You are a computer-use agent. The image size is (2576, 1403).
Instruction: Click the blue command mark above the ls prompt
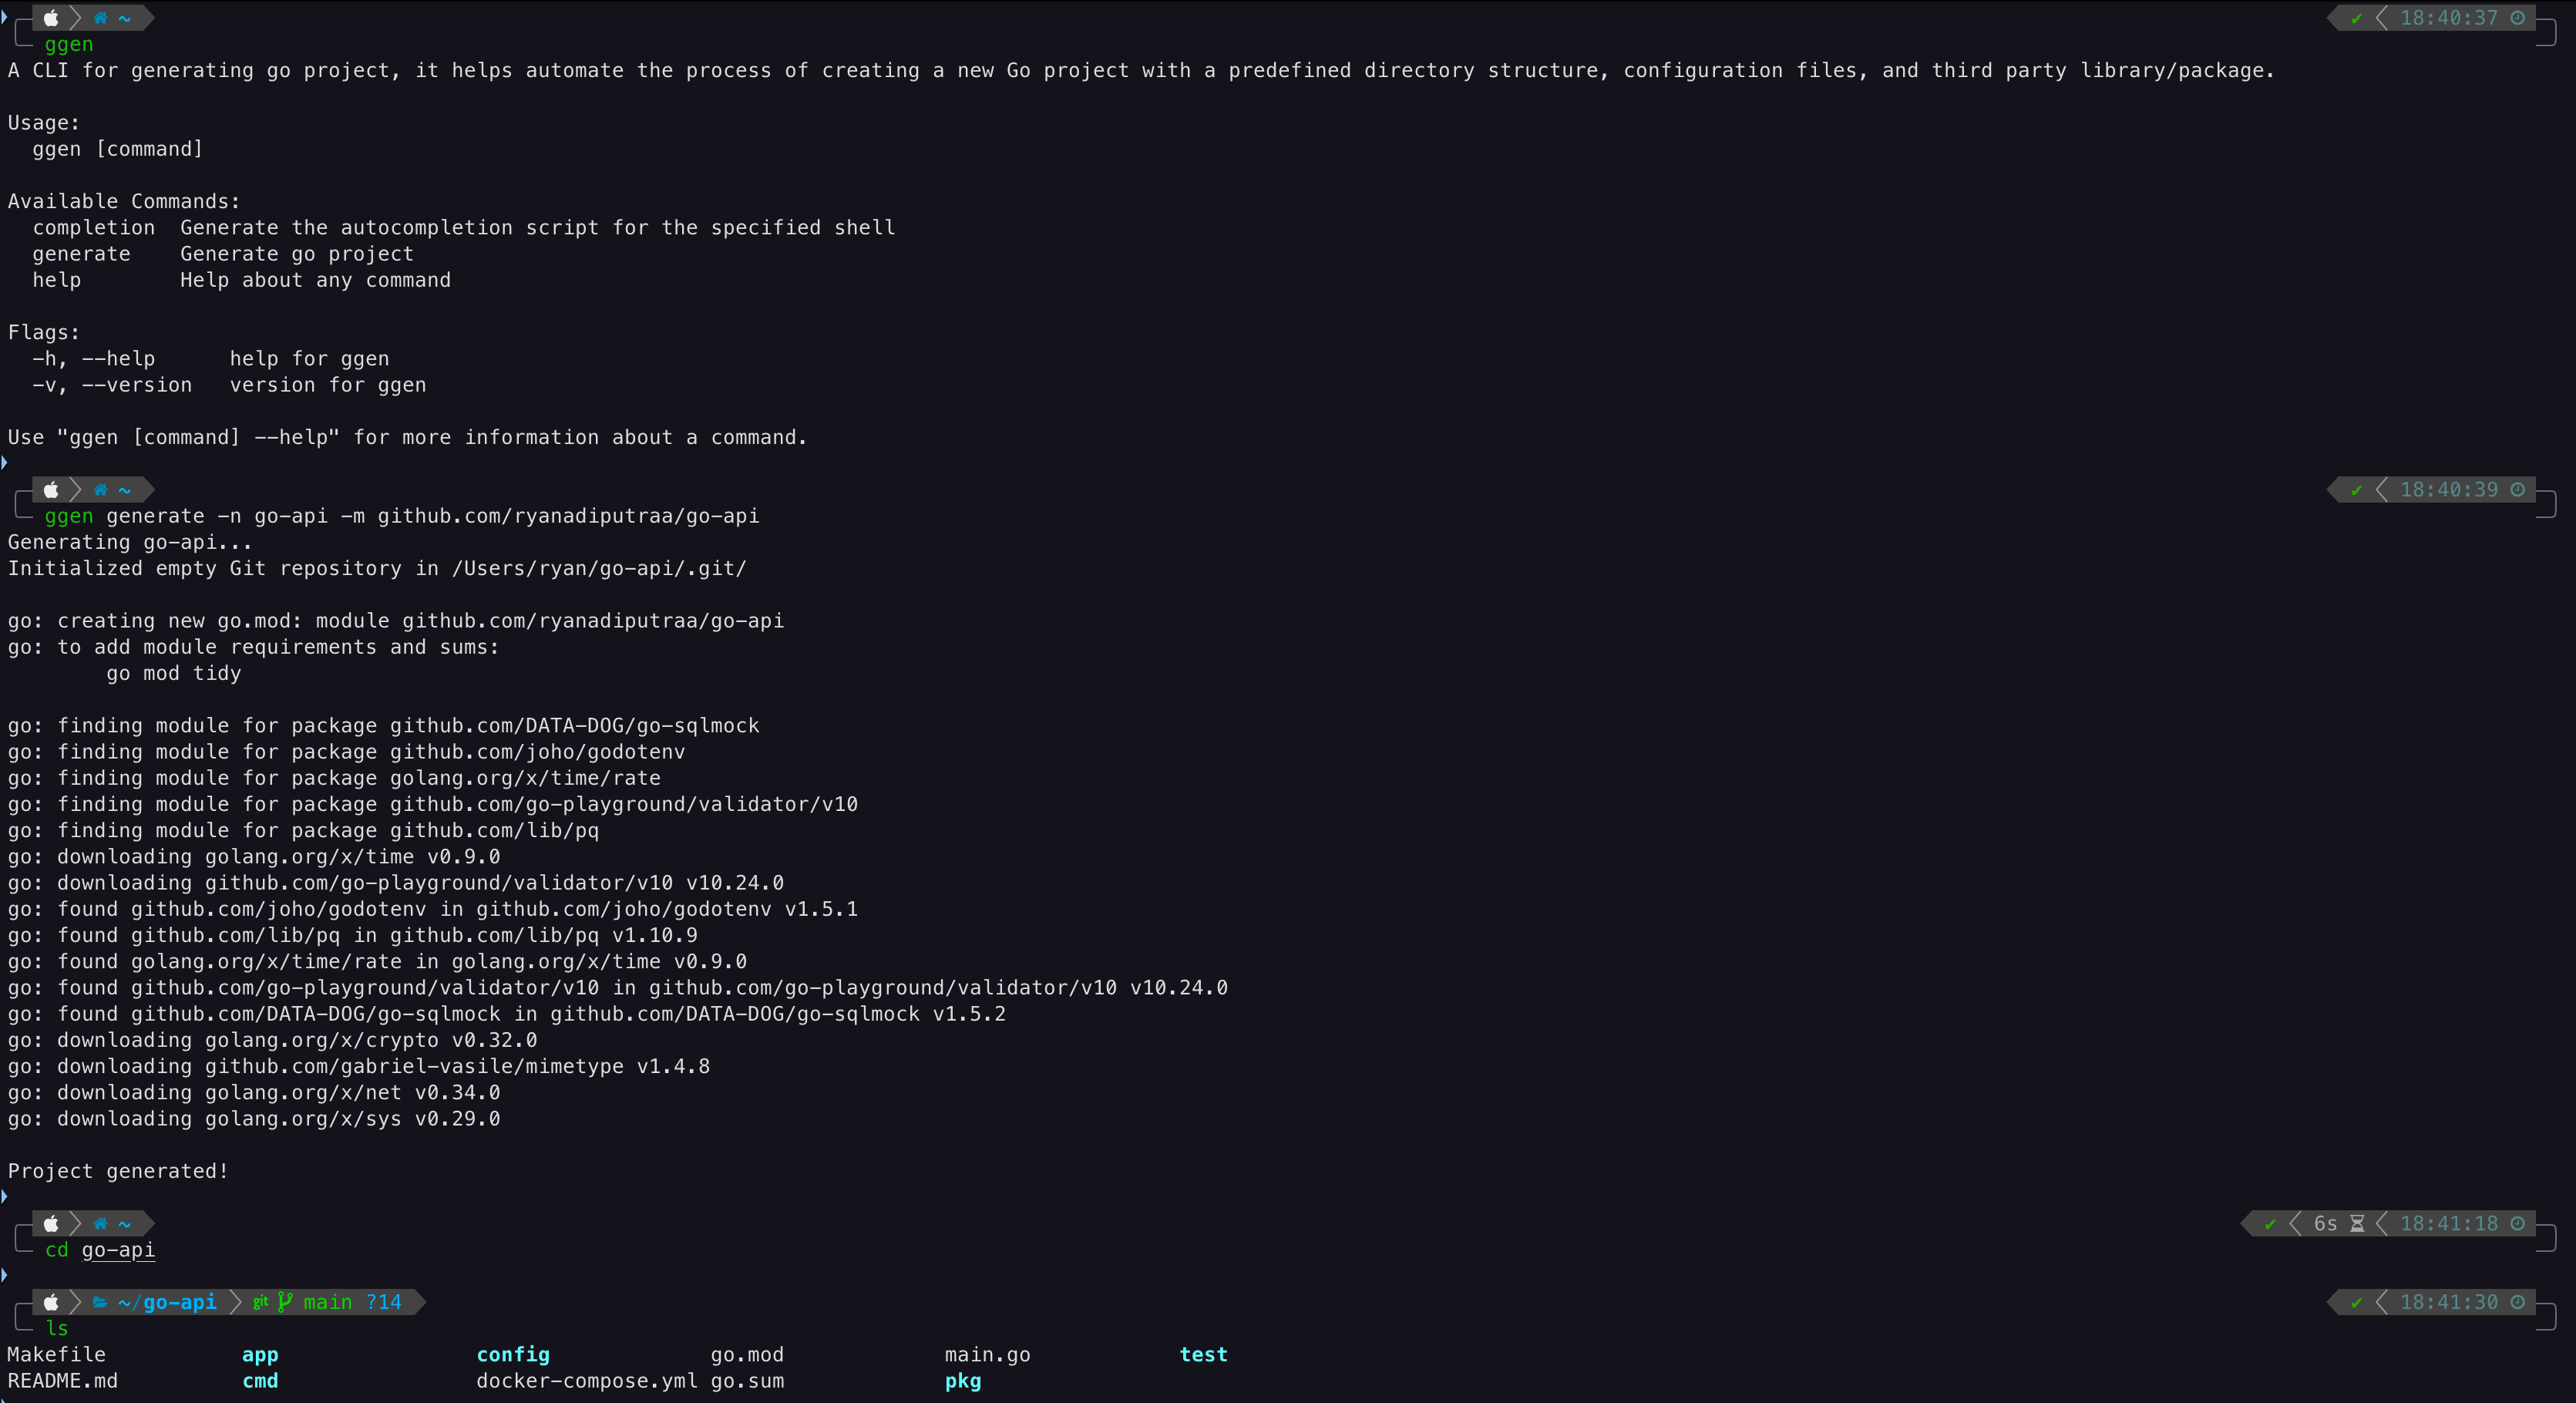pyautogui.click(x=4, y=1275)
